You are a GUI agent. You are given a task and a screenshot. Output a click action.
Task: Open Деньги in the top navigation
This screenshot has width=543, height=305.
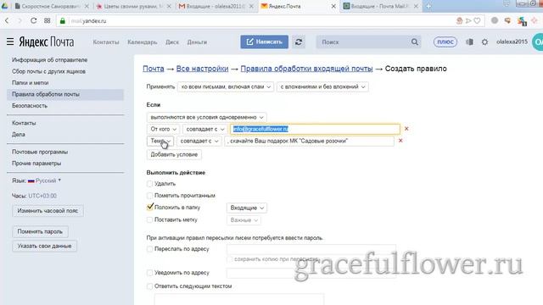[197, 42]
